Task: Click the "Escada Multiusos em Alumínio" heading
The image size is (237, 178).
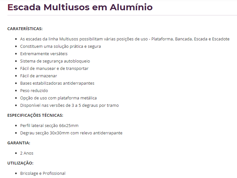Action: [80, 7]
